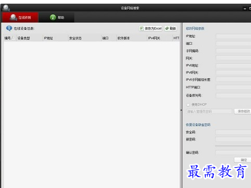The width and height of the screenshot is (251, 188).
Task: Focus the HTTP端口 input field
Action: tap(233, 87)
